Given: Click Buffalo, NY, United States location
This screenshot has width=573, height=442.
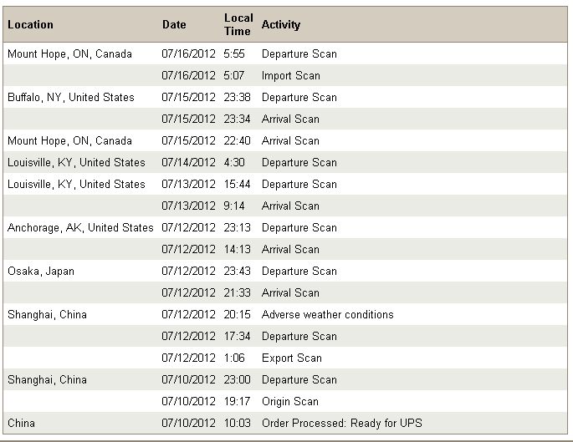Looking at the screenshot, I should click(x=71, y=97).
